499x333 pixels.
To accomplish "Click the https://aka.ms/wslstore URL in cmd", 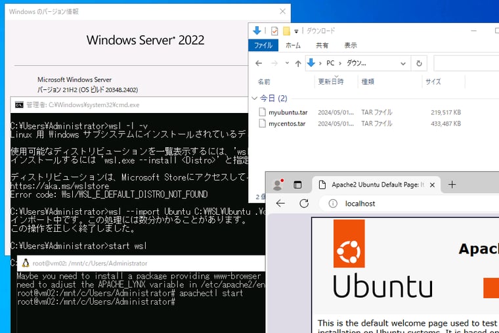I will pos(60,186).
